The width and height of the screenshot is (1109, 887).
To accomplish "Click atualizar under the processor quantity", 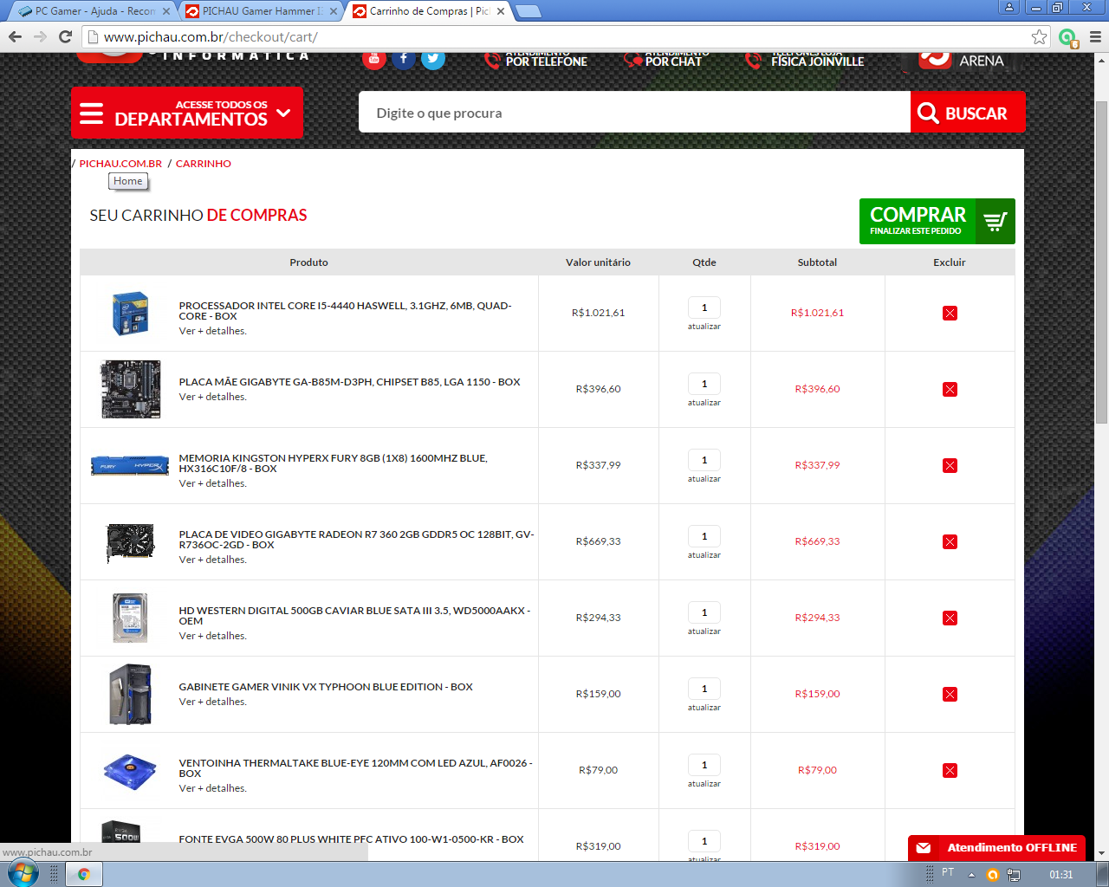I will coord(704,327).
